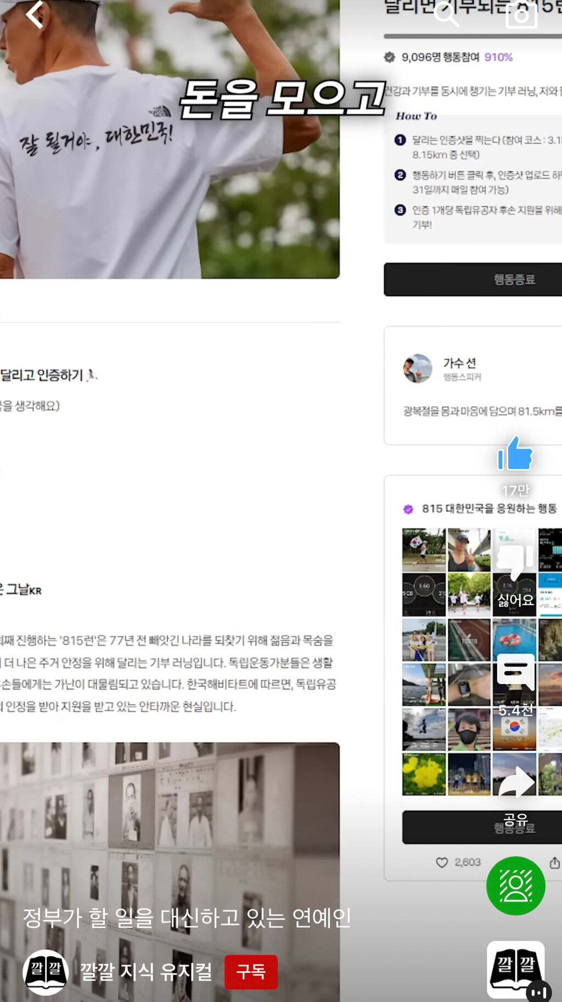The width and height of the screenshot is (562, 1002).
Task: Tap the blue thumbs-up like icon
Action: [x=515, y=454]
